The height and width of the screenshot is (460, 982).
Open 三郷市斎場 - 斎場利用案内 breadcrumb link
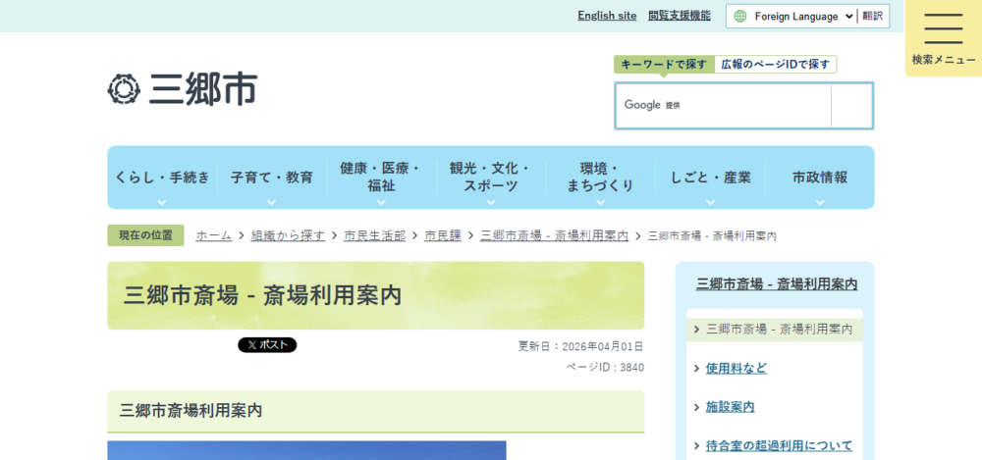point(554,236)
